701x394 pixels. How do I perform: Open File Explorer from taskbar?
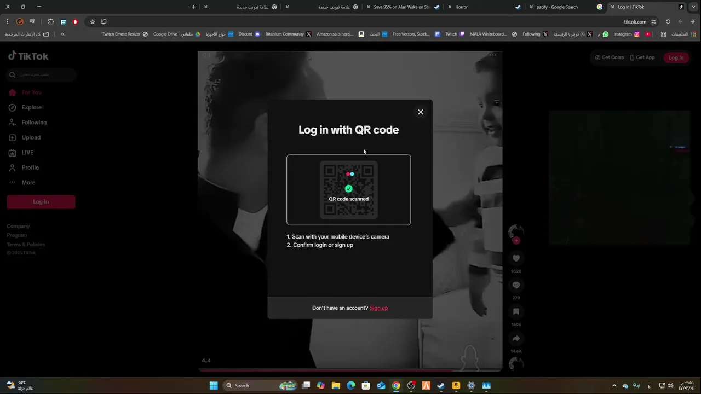(336, 386)
